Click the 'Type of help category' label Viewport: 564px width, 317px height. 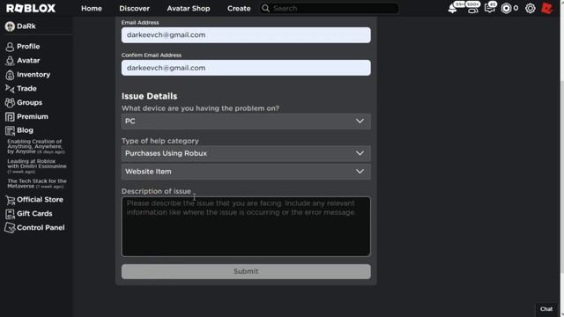tap(160, 141)
